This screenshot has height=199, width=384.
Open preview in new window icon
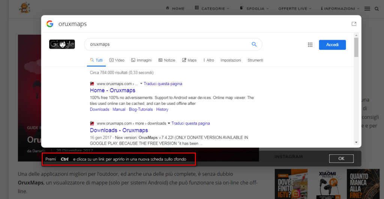[354, 24]
